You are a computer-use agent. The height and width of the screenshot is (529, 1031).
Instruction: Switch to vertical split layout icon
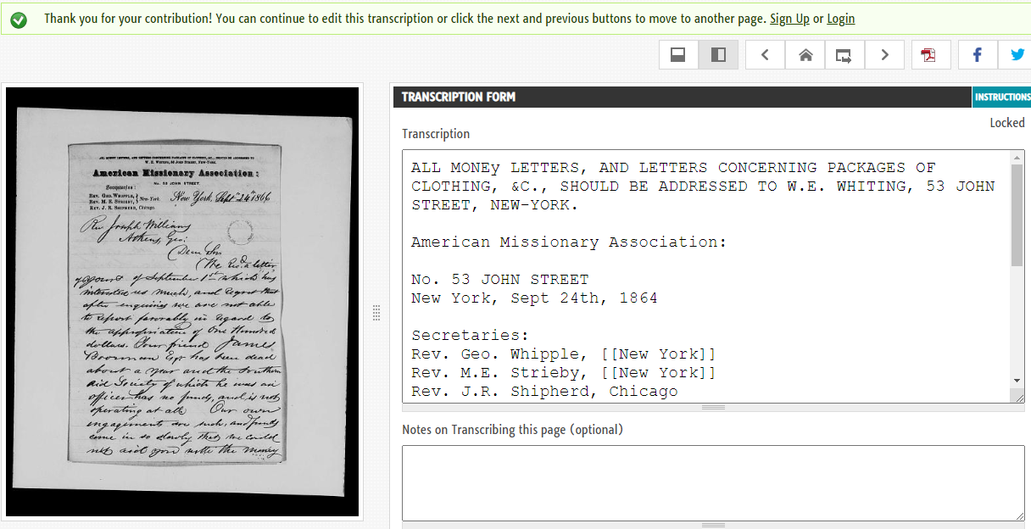tap(718, 55)
